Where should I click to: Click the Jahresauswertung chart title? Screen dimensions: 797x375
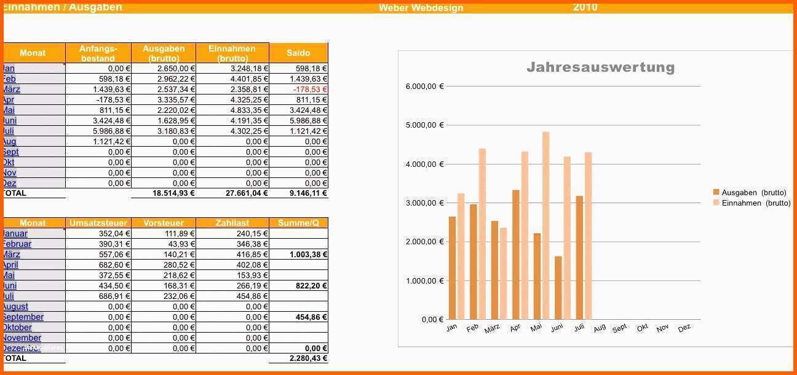coord(600,68)
